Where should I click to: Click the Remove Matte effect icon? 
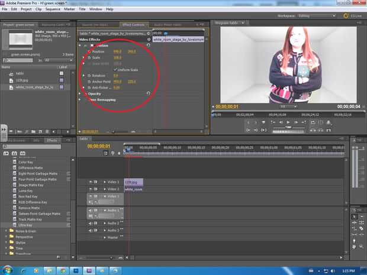[15, 208]
